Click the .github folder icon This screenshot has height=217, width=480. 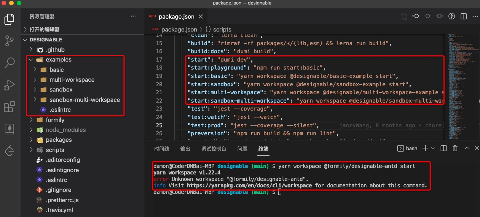40,50
